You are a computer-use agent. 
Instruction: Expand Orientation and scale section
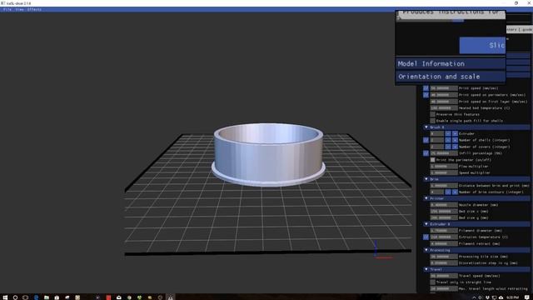[451, 77]
